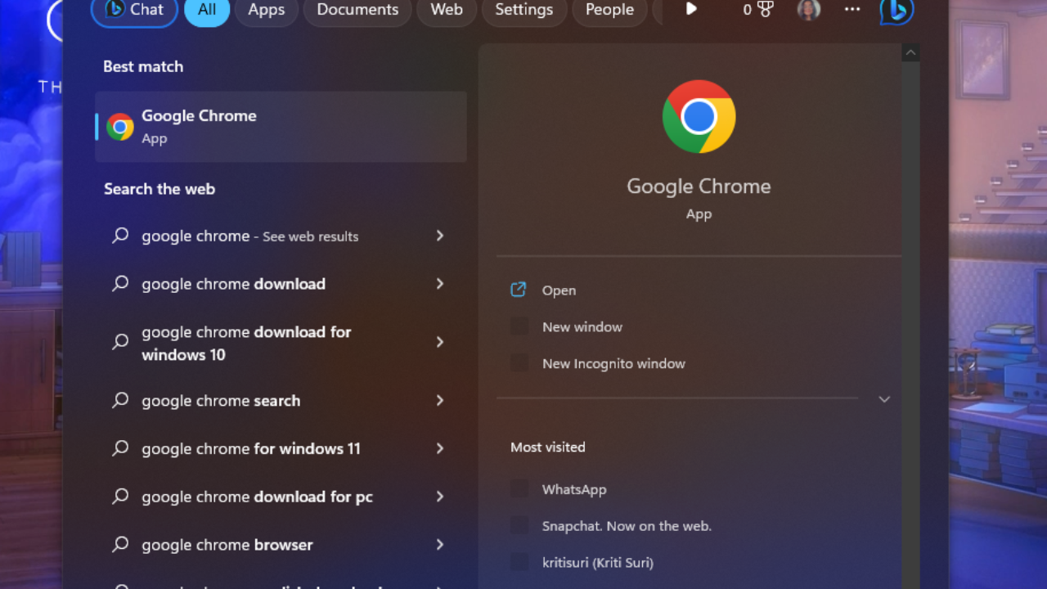Select 'google chrome download for pc' suggestion
This screenshot has height=589, width=1047.
click(281, 497)
